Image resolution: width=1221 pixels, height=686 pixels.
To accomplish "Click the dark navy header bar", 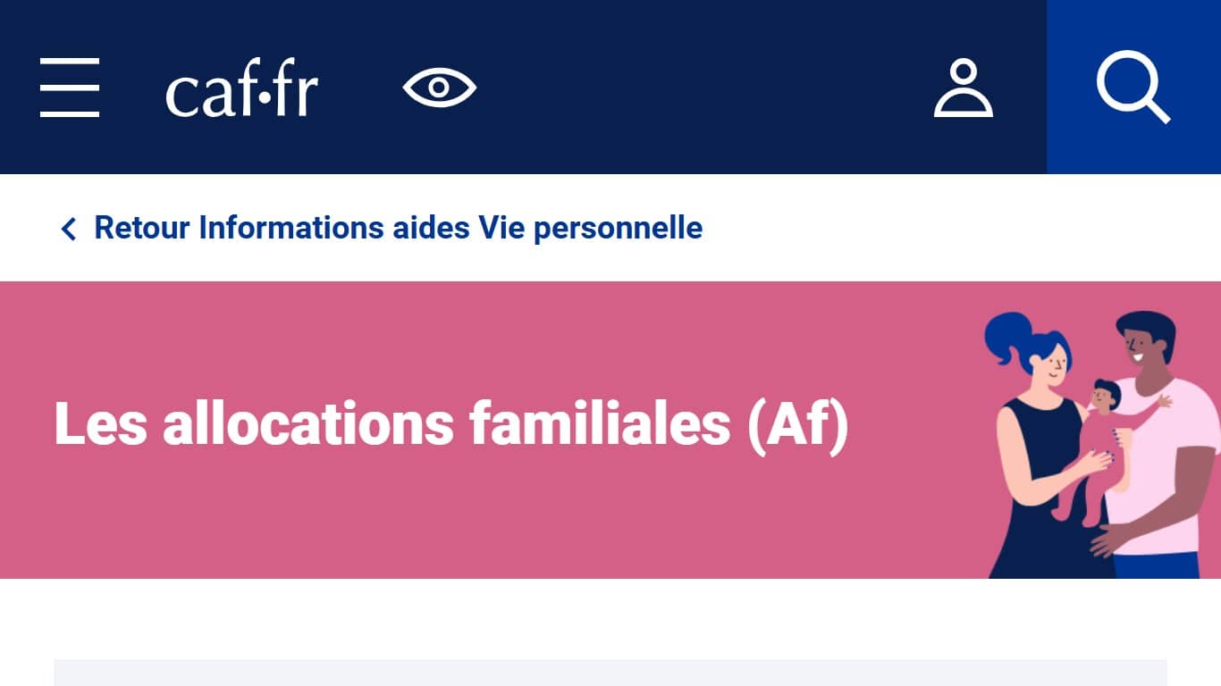I will coord(697,88).
